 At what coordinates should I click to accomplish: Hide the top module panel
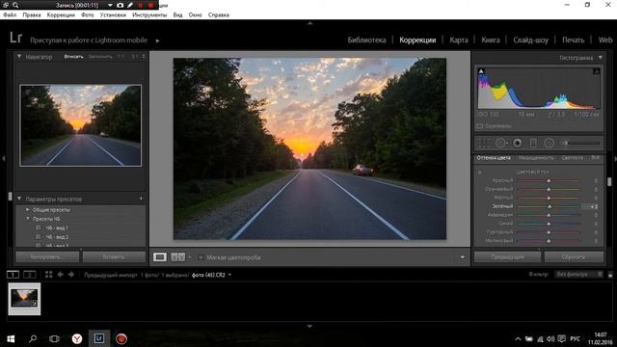click(309, 23)
